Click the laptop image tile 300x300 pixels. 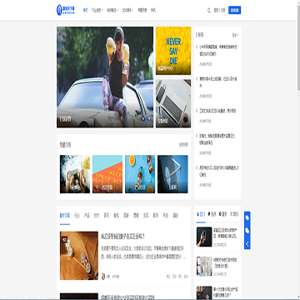173,103
